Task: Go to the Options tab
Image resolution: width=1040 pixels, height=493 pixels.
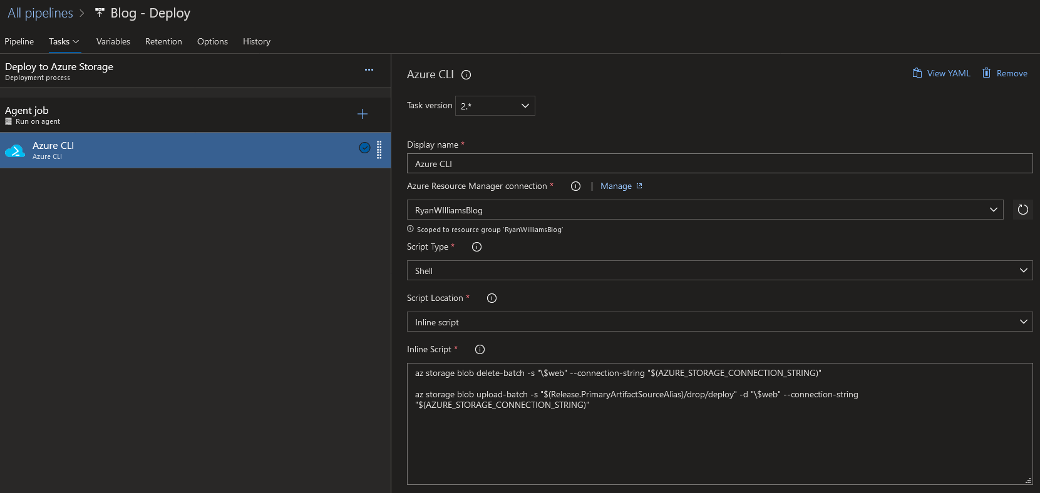Action: pyautogui.click(x=212, y=41)
